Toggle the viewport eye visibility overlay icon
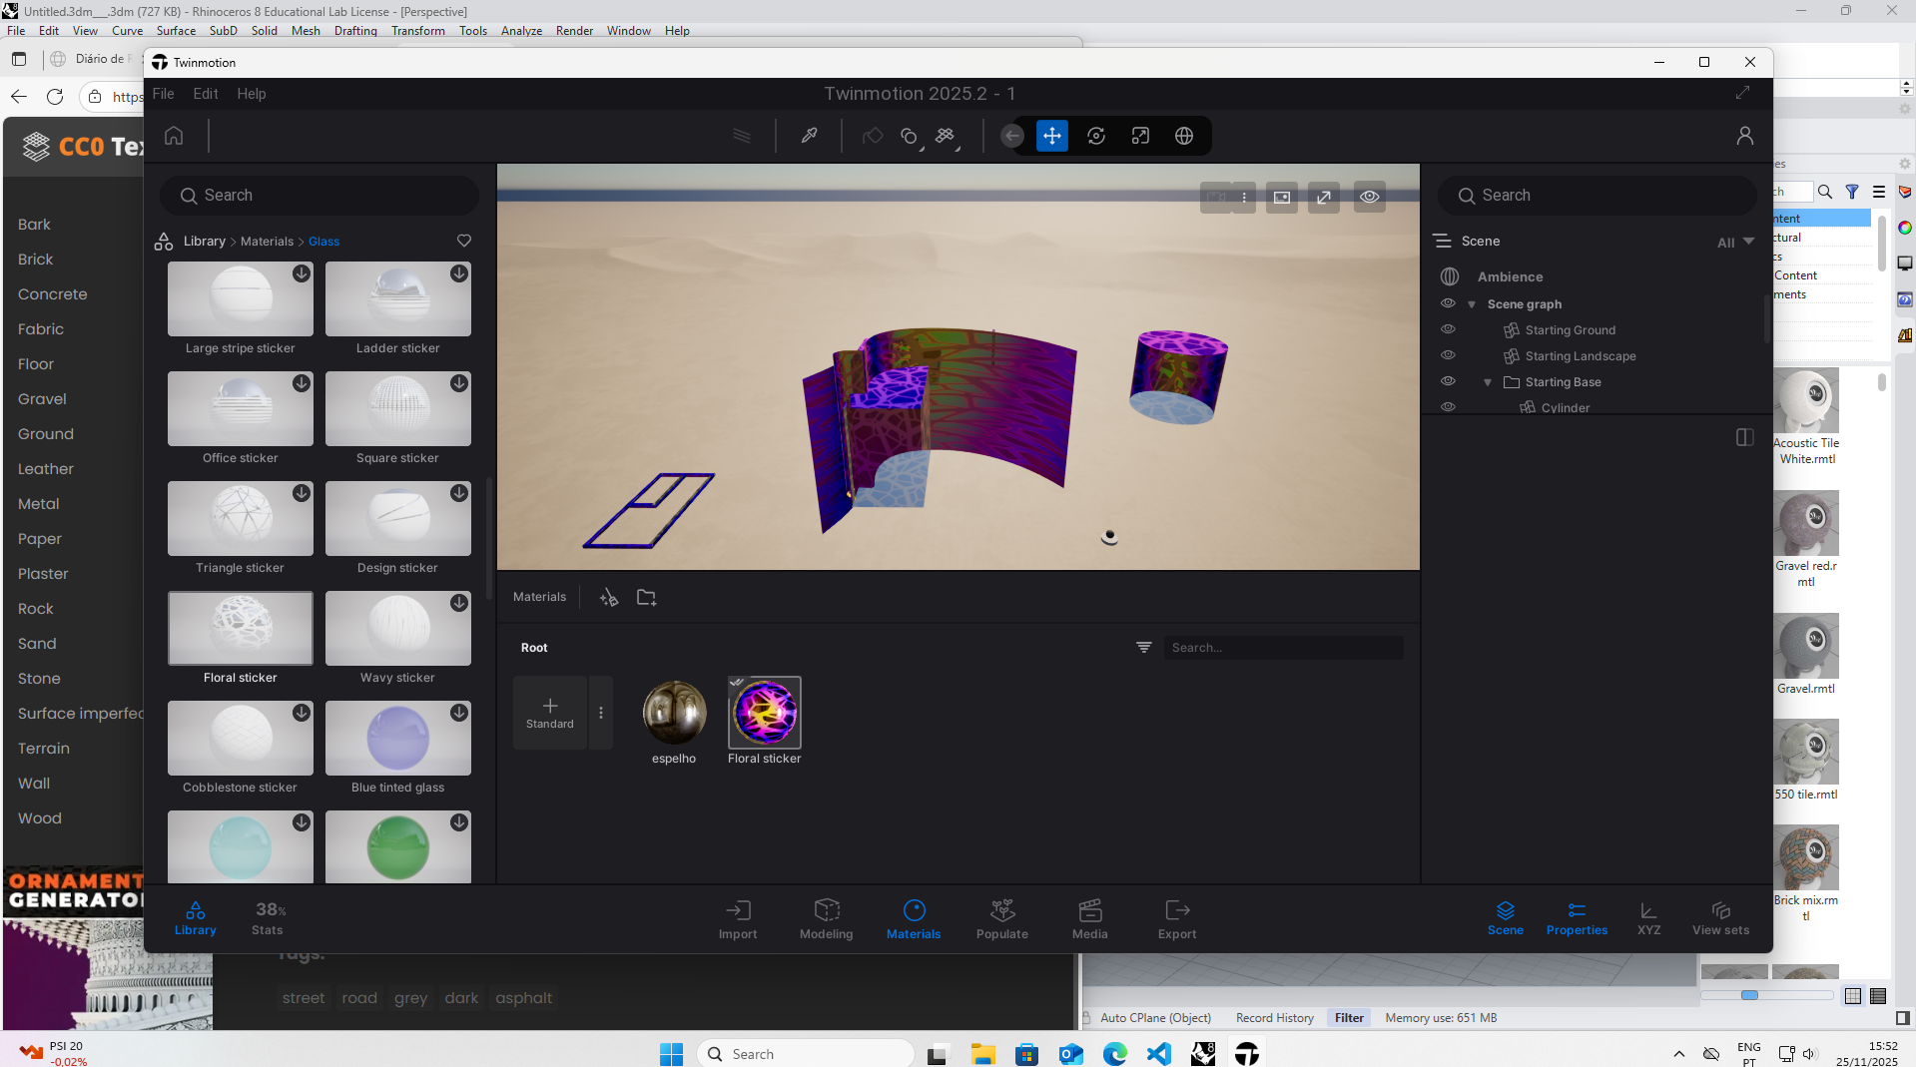 1369,197
